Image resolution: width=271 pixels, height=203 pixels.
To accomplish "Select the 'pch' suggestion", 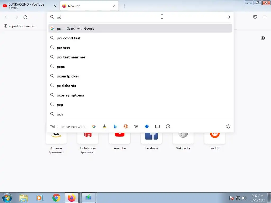I will click(x=140, y=114).
